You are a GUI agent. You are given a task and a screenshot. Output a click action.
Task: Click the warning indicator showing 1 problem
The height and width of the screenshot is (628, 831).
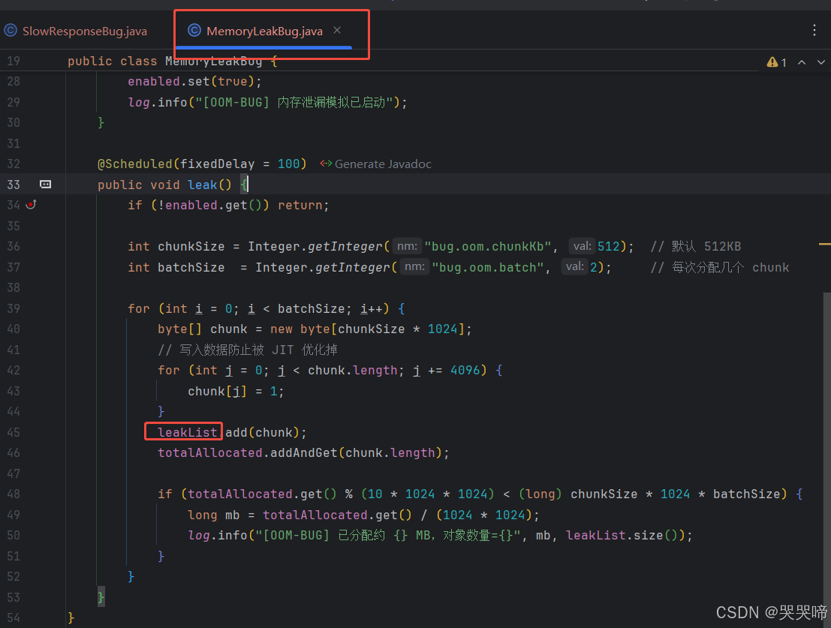pos(776,62)
